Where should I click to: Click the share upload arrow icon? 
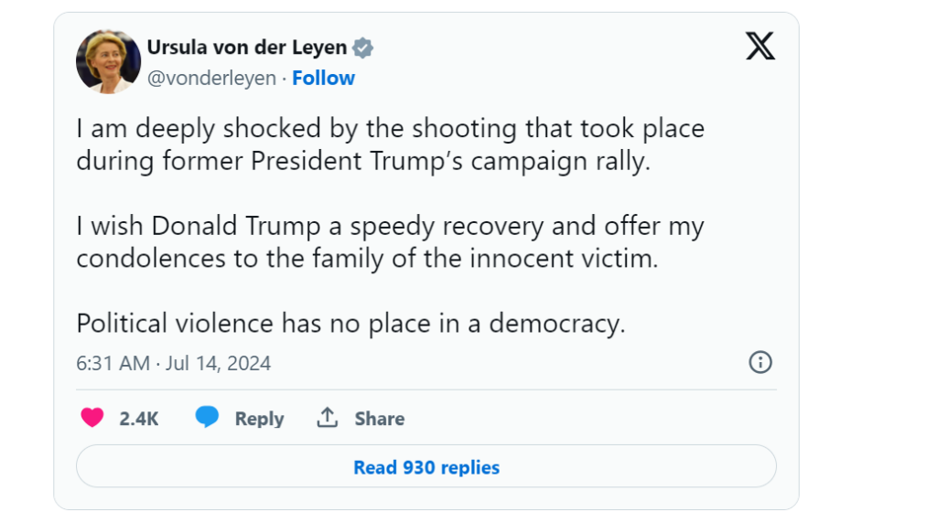(327, 418)
